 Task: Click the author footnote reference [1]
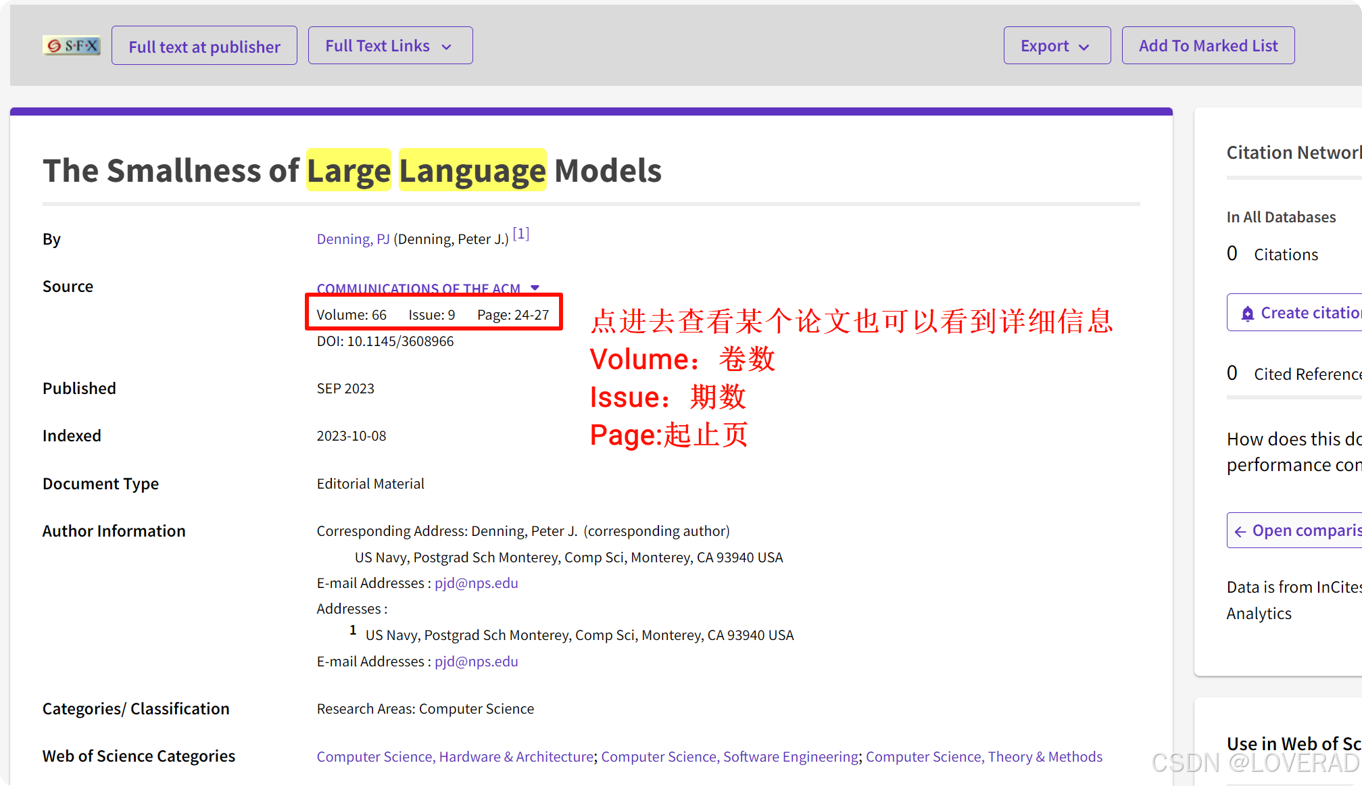pos(520,234)
